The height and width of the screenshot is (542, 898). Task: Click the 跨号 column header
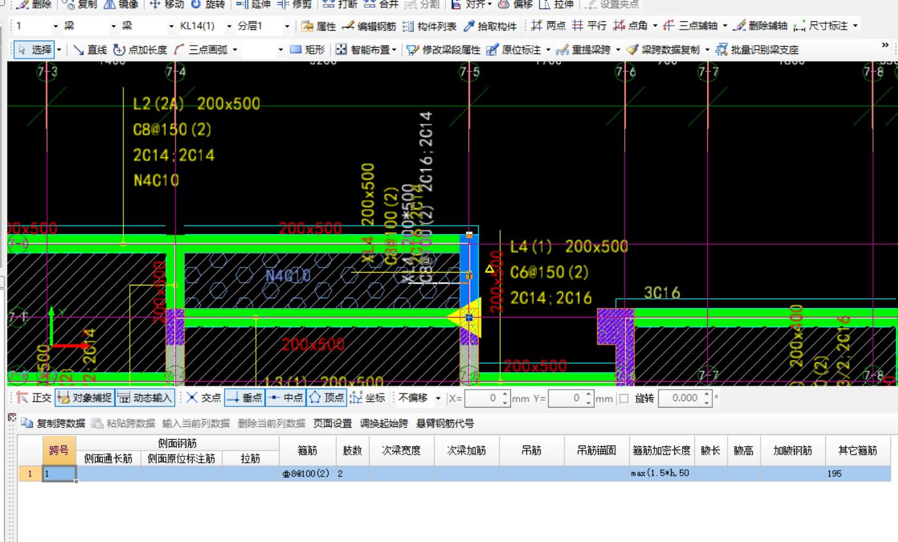pos(59,451)
